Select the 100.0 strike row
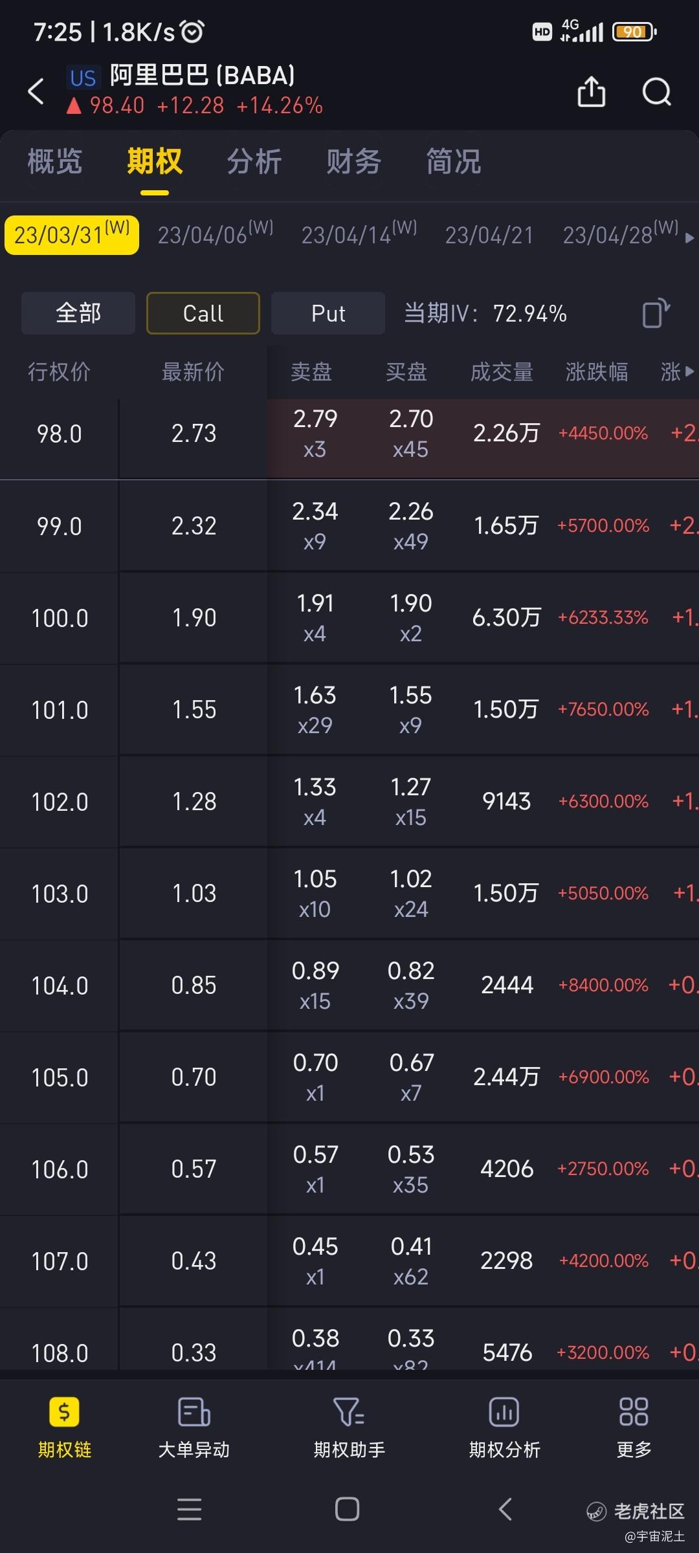Screen dimensions: 699x1553 point(349,618)
